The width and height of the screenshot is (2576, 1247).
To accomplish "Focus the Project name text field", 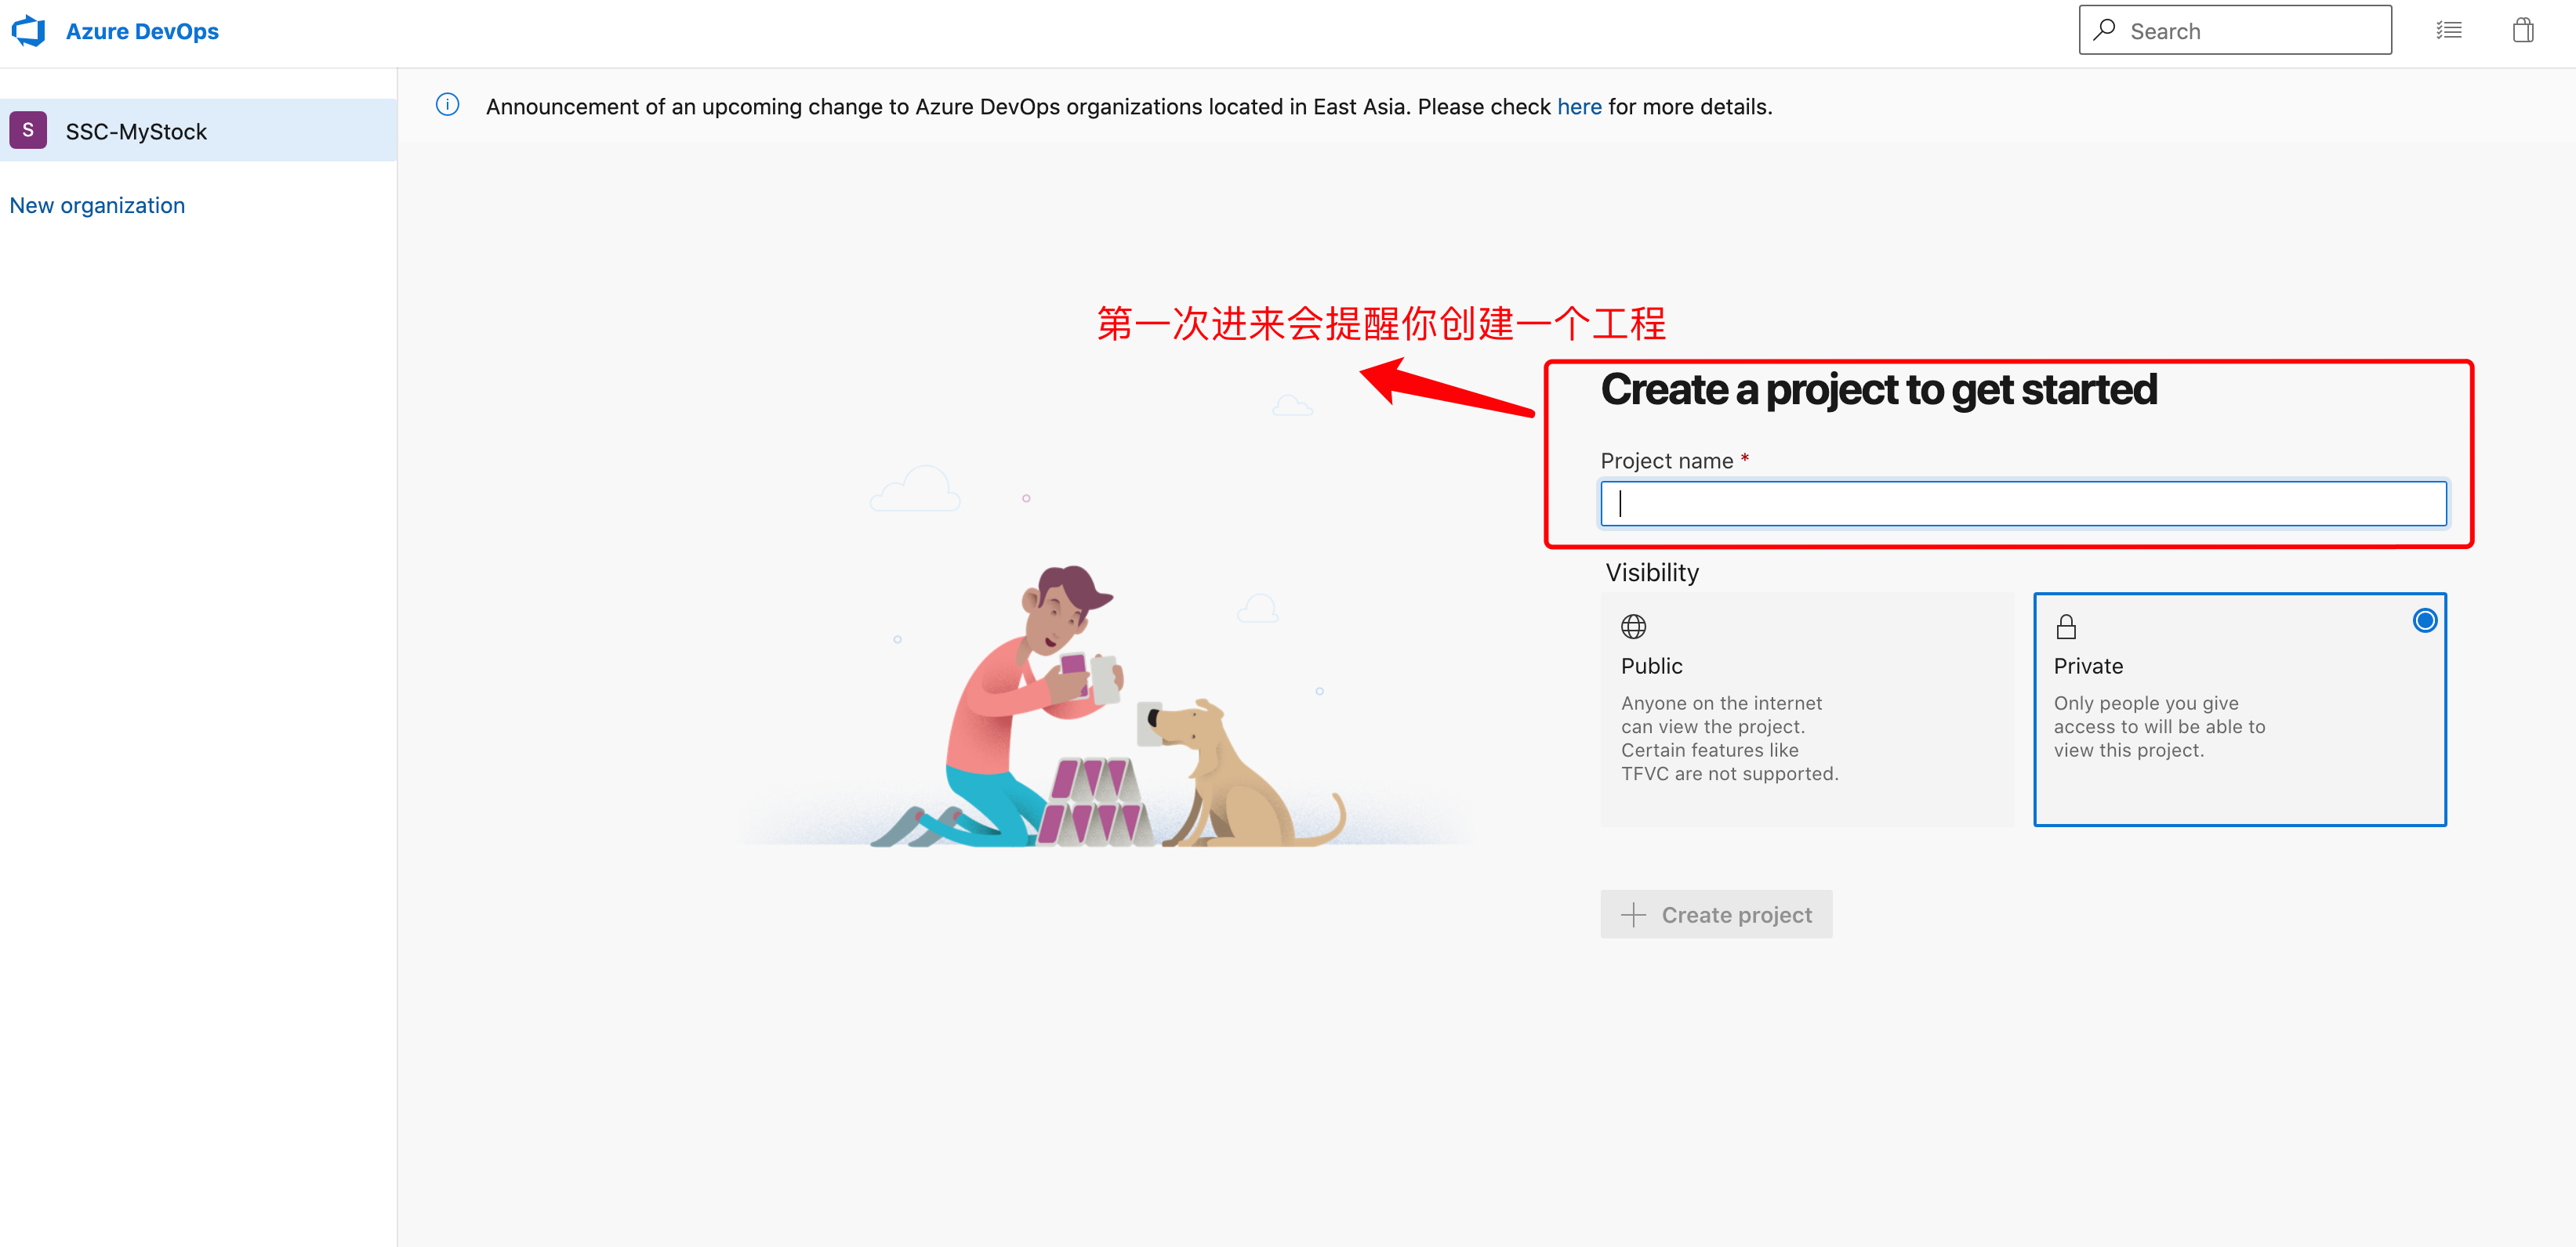I will point(2023,504).
